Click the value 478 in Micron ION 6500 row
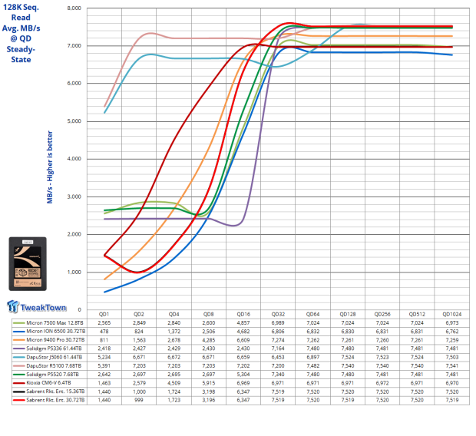476x436 pixels. [104, 332]
